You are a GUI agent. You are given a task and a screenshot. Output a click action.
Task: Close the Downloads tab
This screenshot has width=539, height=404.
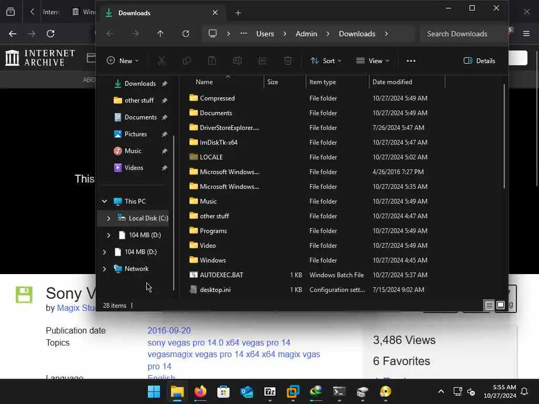click(x=215, y=13)
